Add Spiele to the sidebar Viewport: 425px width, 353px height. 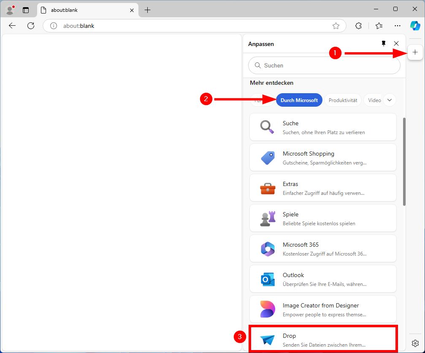coord(323,218)
